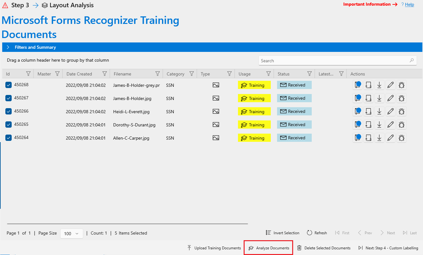Click the bug icon for row 450266
The width and height of the screenshot is (423, 255).
coord(402,111)
